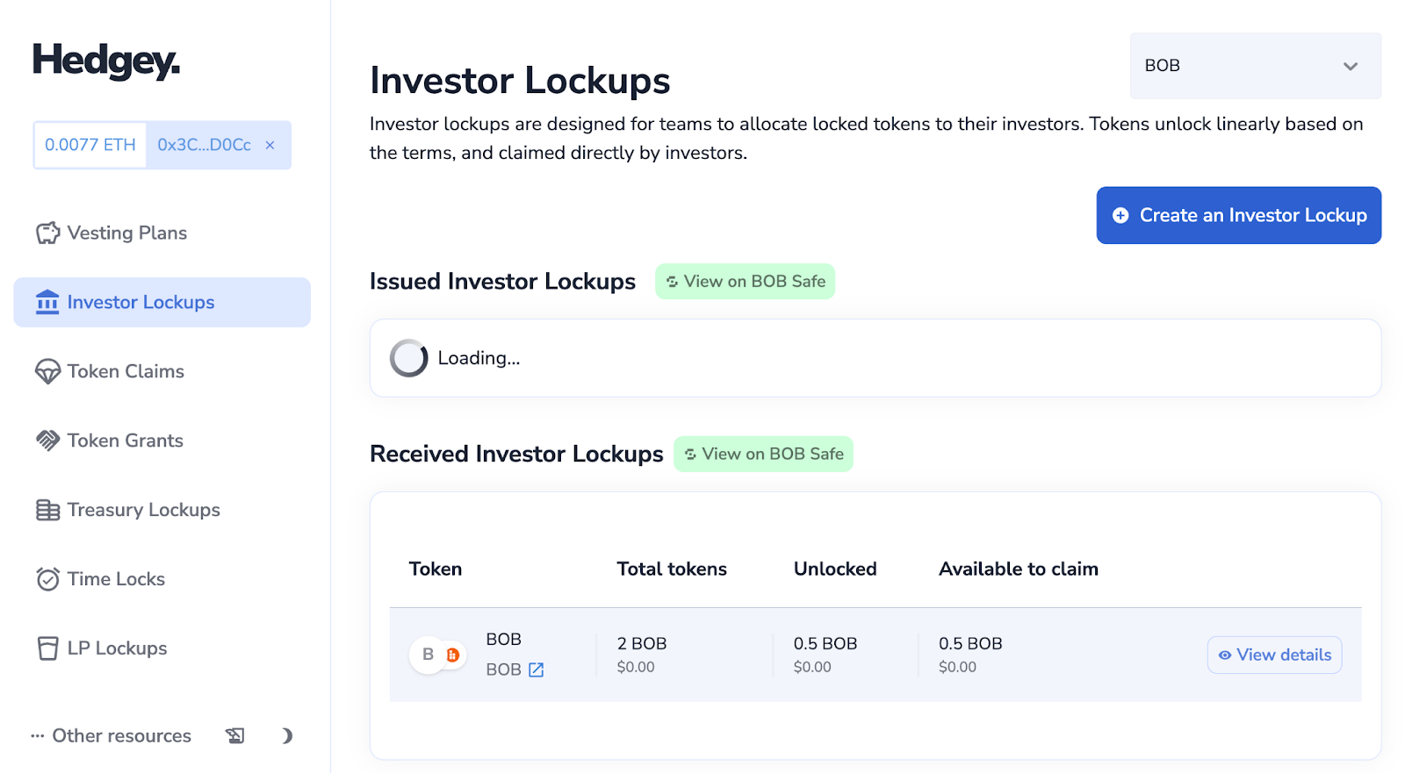Click the Total tokens column header
The height and width of the screenshot is (773, 1405).
[672, 569]
